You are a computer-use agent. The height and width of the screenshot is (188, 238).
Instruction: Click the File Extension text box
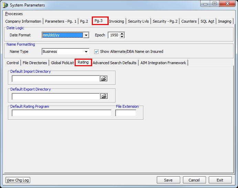(126, 113)
